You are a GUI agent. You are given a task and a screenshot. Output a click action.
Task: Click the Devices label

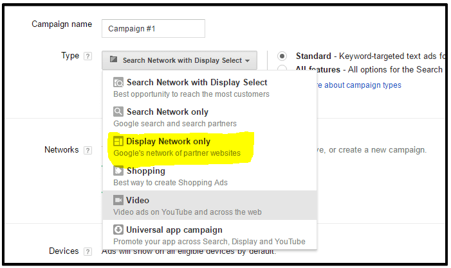point(64,251)
